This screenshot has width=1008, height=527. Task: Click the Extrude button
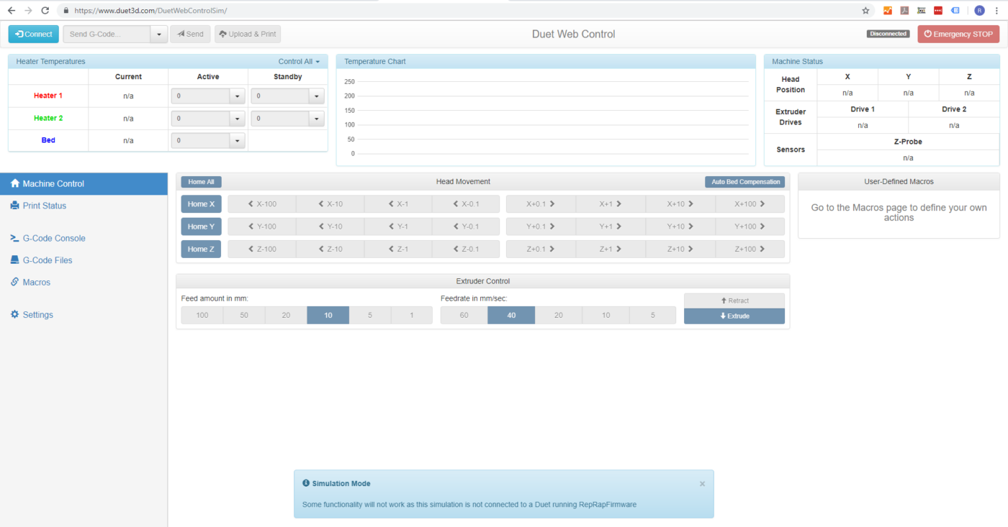734,316
